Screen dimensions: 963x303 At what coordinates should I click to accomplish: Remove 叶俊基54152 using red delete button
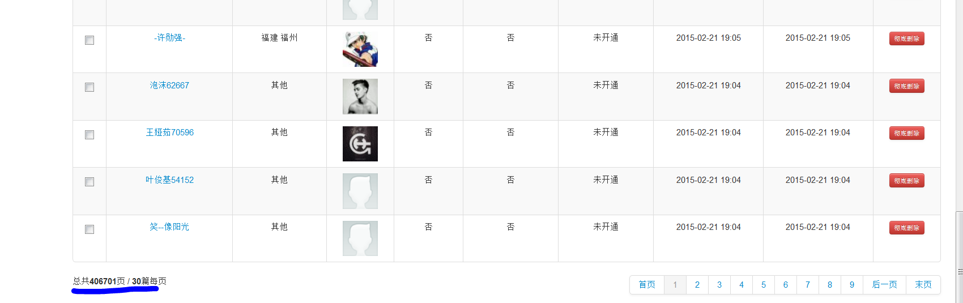[906, 181]
